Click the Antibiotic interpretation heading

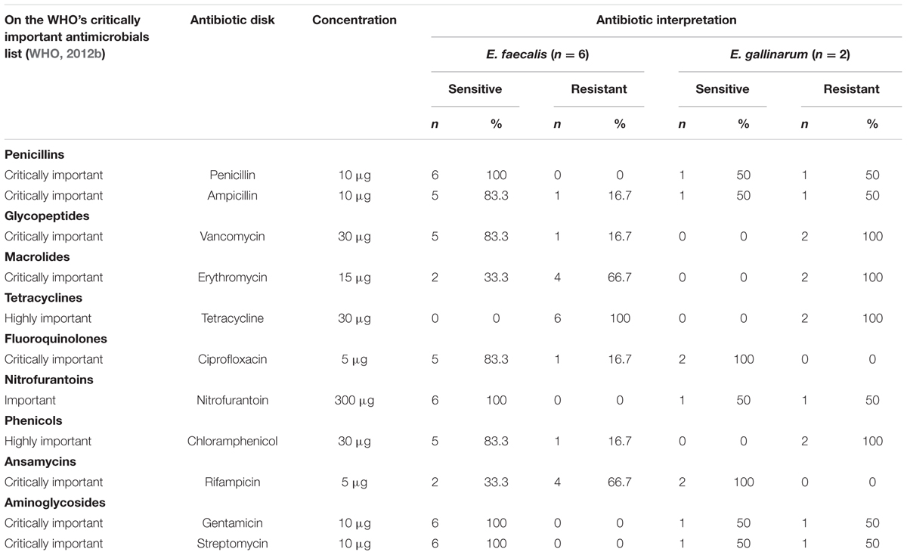pyautogui.click(x=667, y=20)
